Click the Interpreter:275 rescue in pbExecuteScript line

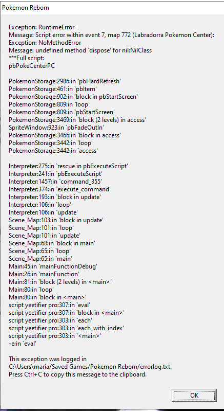[x=68, y=166]
